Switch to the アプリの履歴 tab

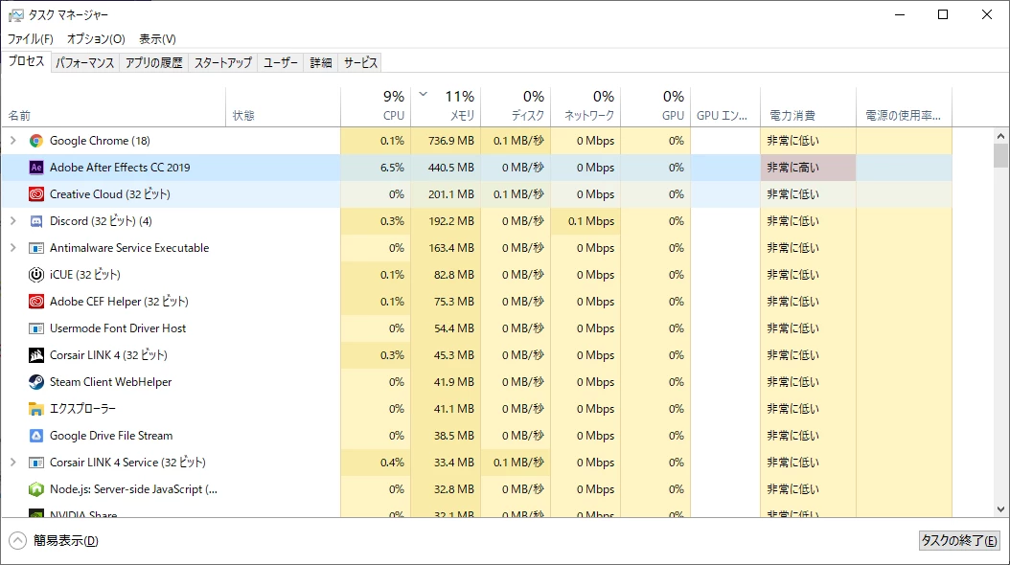(x=154, y=62)
